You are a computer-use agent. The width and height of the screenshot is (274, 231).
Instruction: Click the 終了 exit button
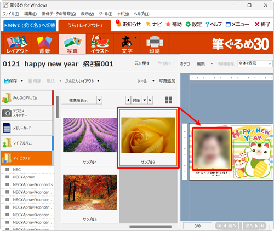[x=262, y=24]
